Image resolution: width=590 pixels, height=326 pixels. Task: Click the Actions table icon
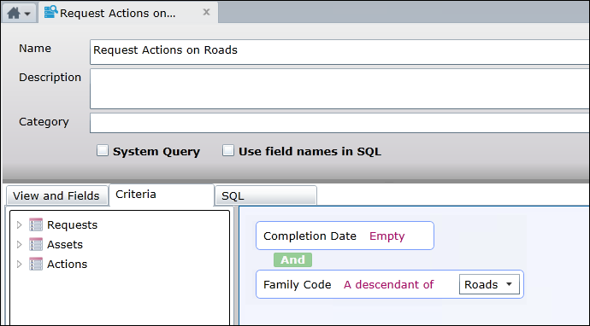point(36,264)
